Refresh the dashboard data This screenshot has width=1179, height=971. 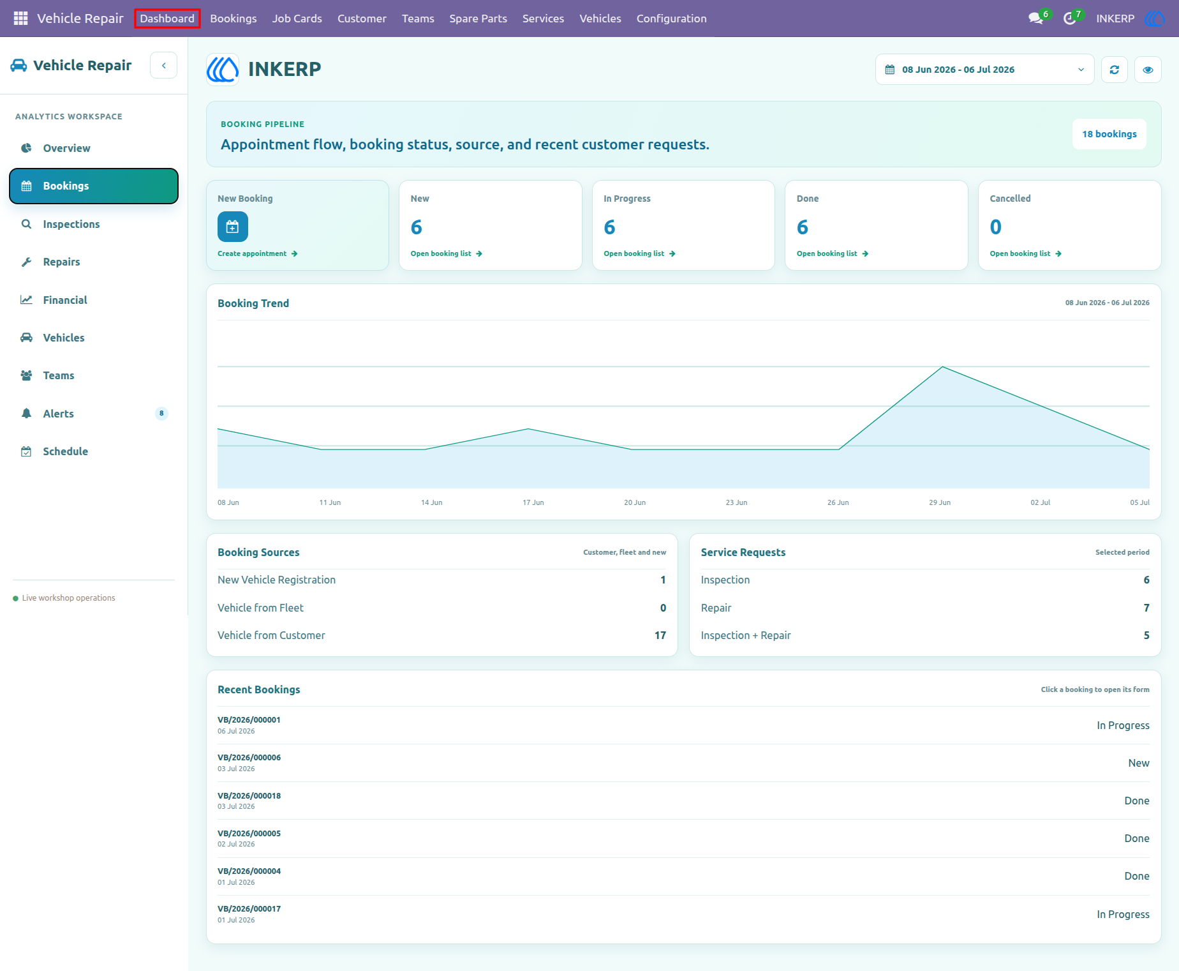(1115, 70)
